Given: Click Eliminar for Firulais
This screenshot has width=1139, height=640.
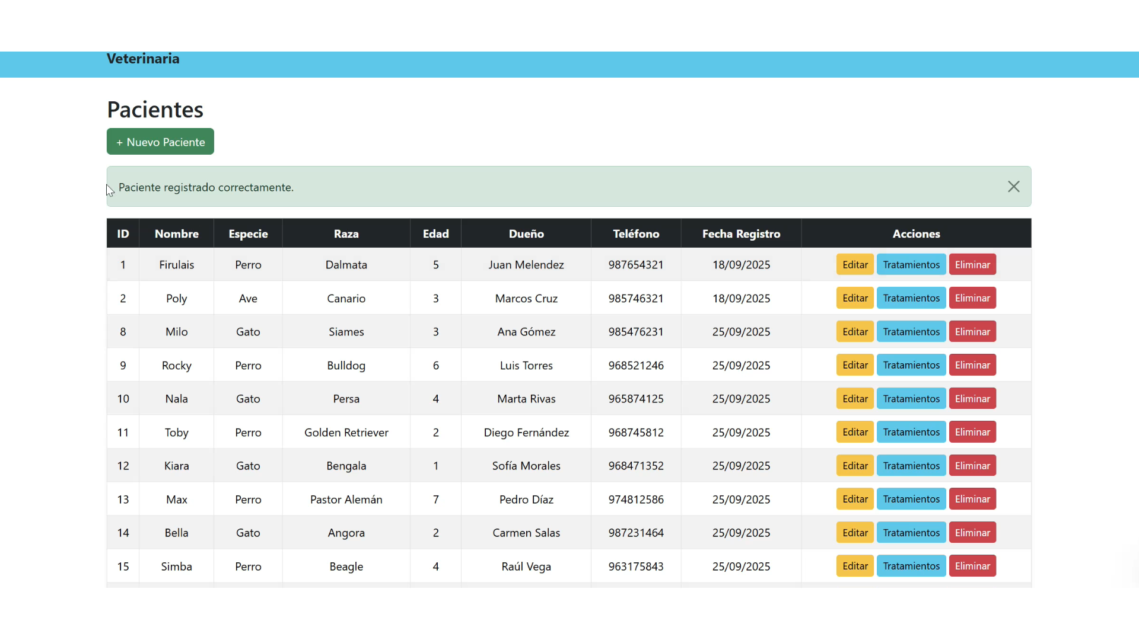Looking at the screenshot, I should point(972,265).
